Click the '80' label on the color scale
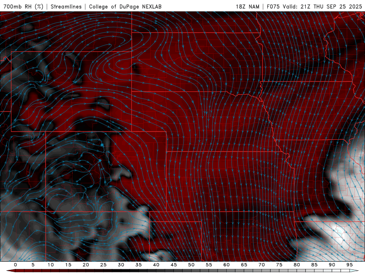This screenshot has height=273, width=365. click(297, 265)
